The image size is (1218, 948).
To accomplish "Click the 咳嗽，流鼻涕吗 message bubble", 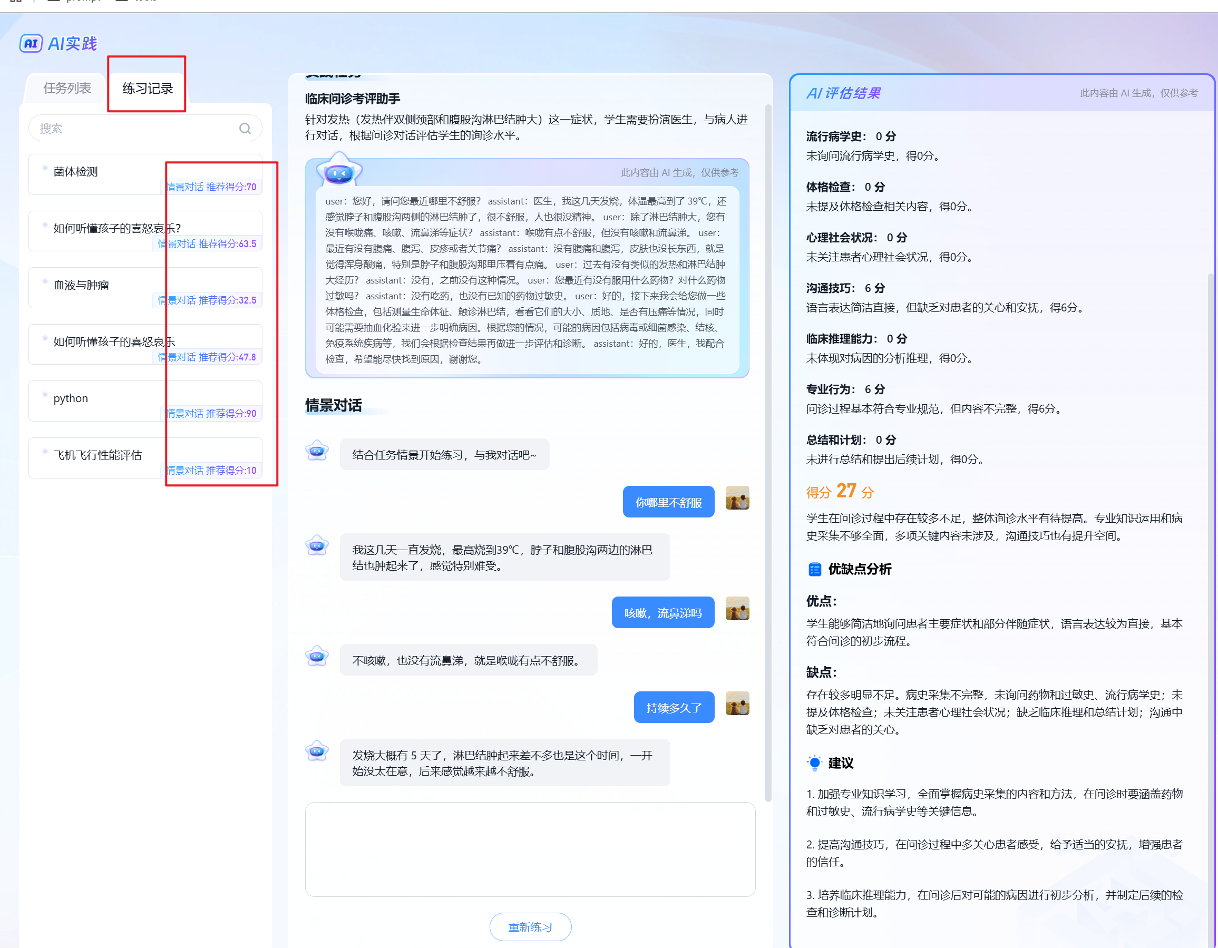I will point(662,613).
